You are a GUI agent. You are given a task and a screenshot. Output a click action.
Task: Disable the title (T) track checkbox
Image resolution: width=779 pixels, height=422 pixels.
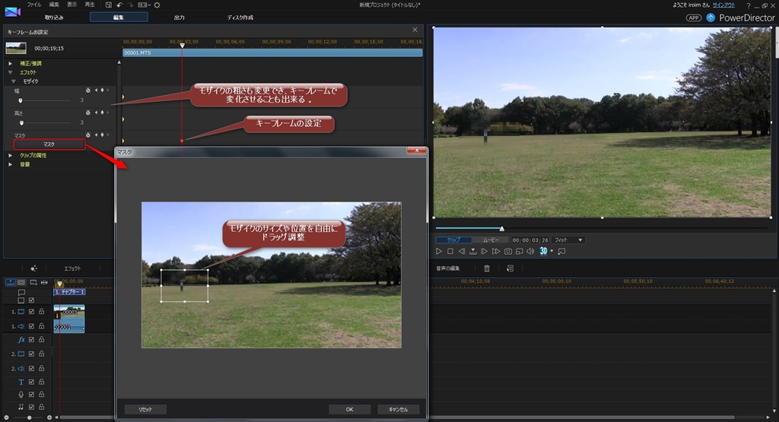tap(31, 381)
